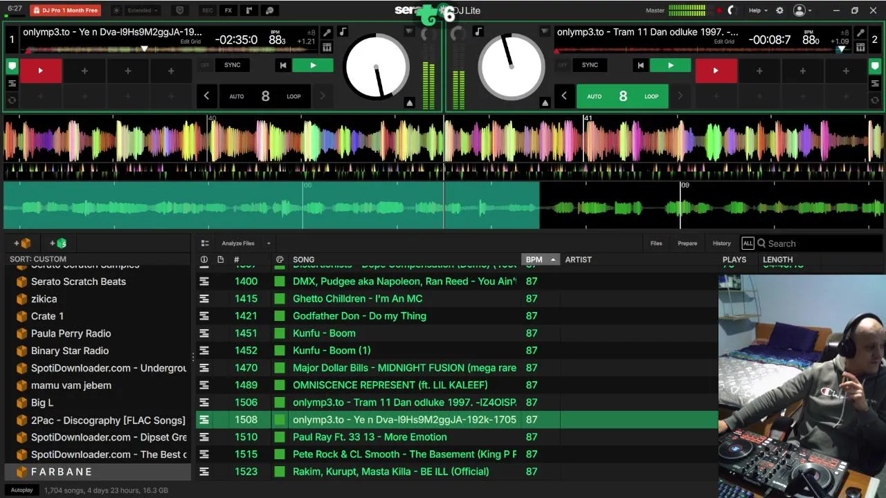This screenshot has width=886, height=498.
Task: Toggle Autoplay at bottom left
Action: pos(21,490)
